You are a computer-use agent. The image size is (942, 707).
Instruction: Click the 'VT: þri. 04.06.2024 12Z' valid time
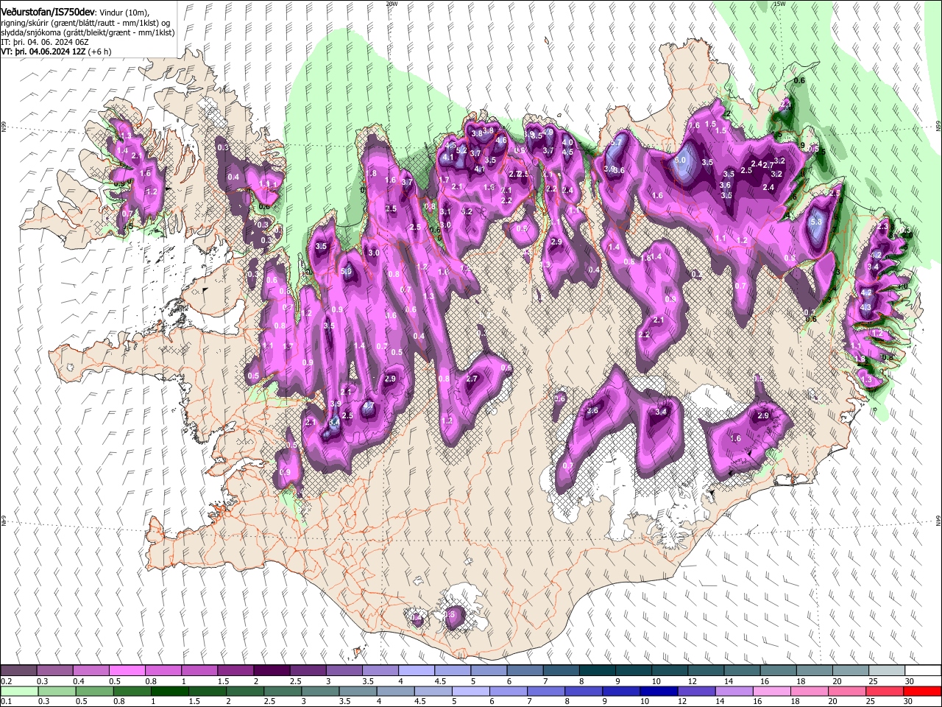[45, 52]
